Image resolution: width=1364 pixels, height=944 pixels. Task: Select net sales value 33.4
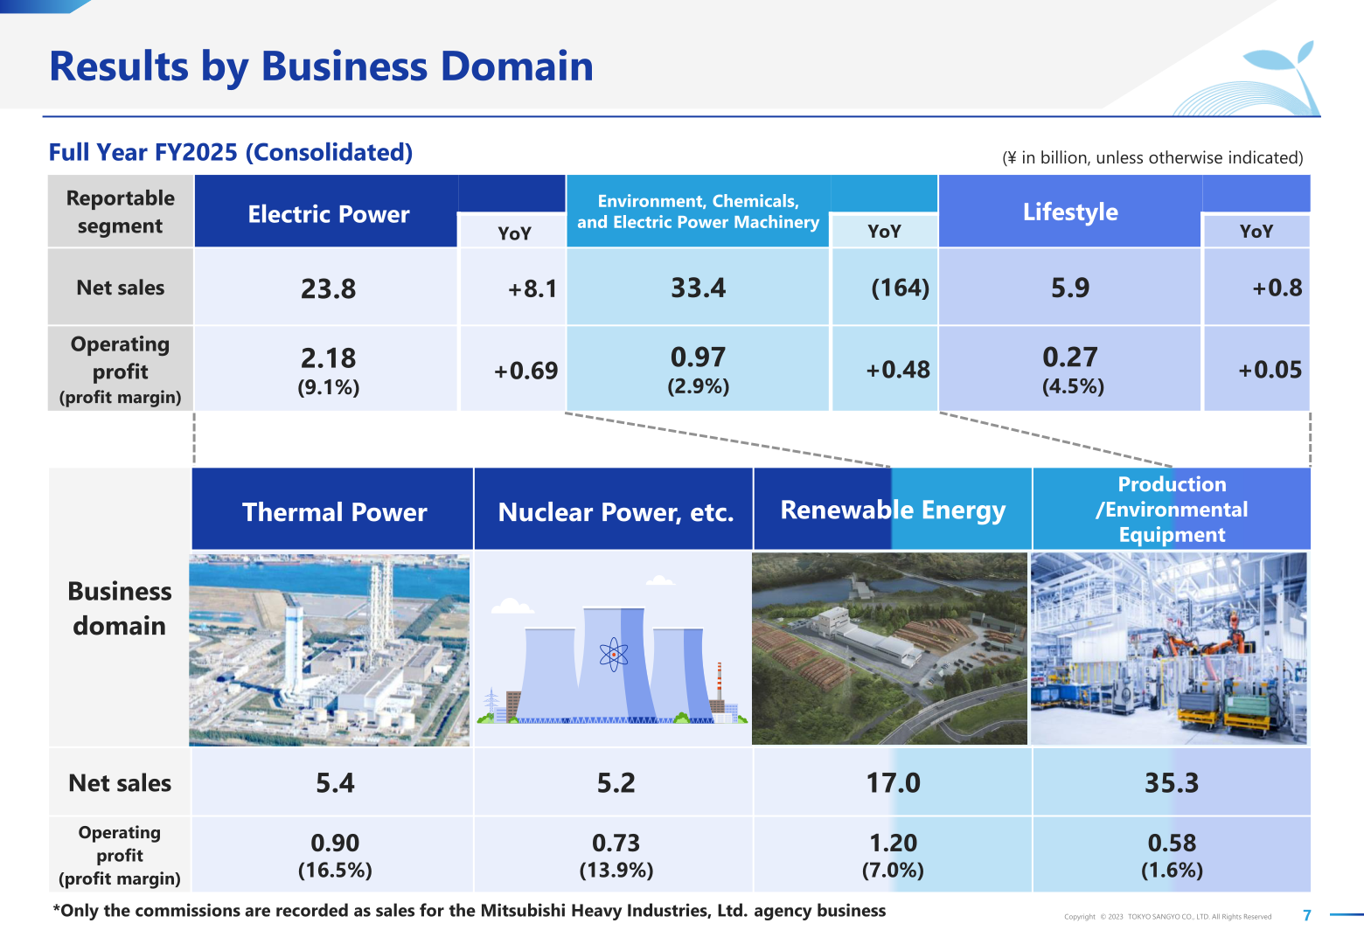coord(698,288)
